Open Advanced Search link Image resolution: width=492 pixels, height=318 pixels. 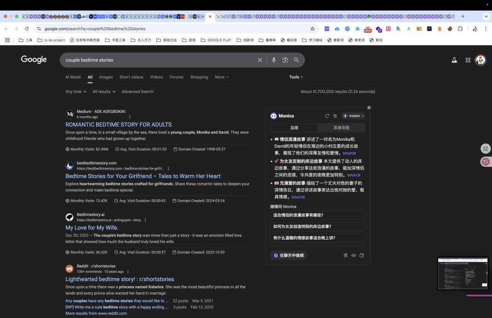pos(138,92)
